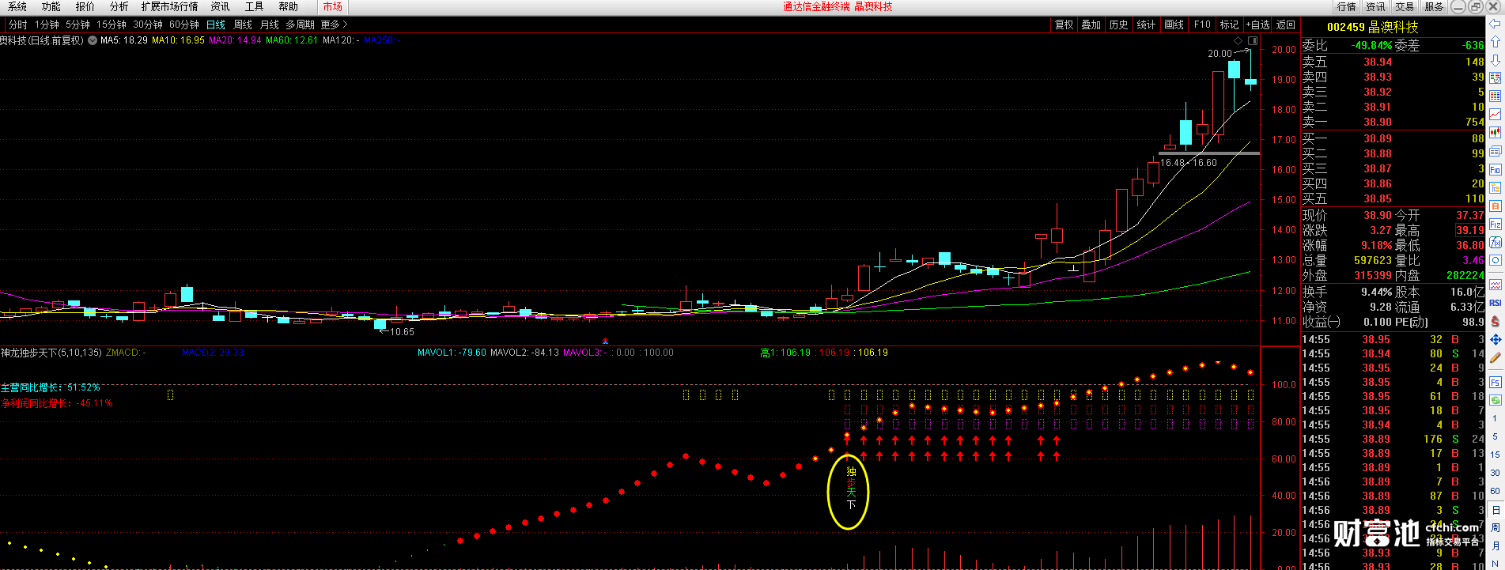The image size is (1505, 570).
Task: Switch to the 周线 weekly tab
Action: (x=243, y=25)
